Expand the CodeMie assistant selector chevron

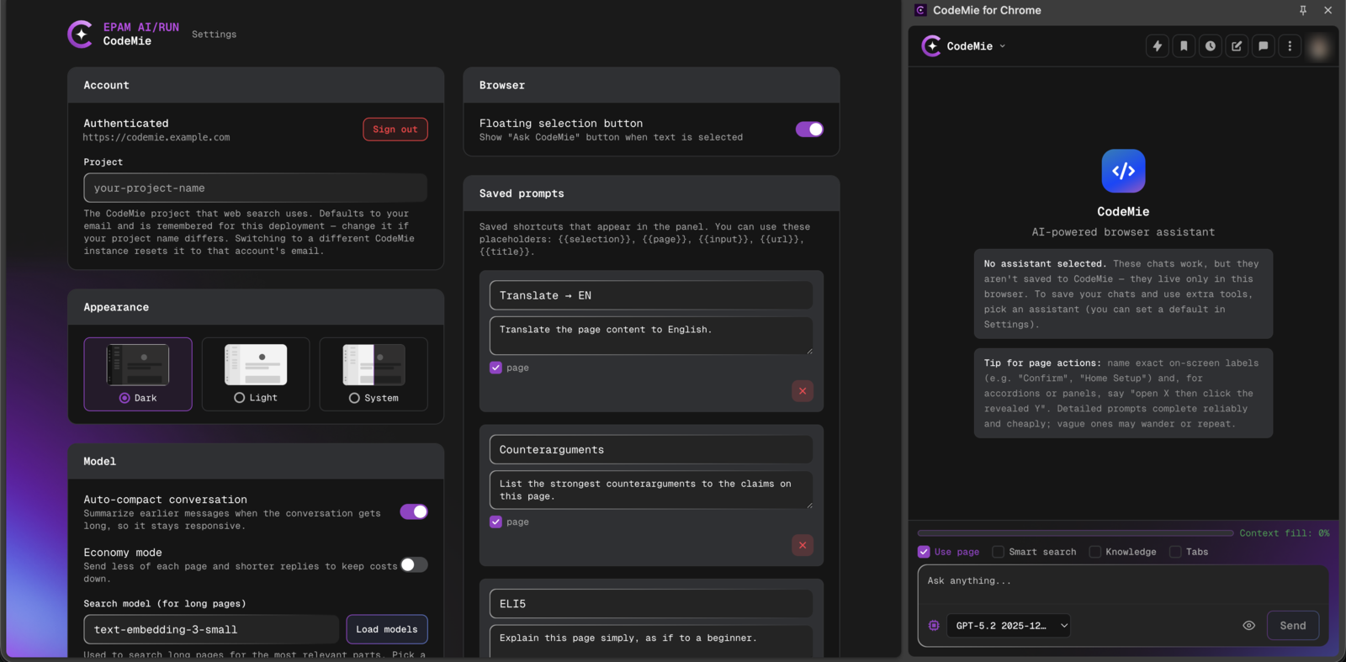[x=1002, y=46]
